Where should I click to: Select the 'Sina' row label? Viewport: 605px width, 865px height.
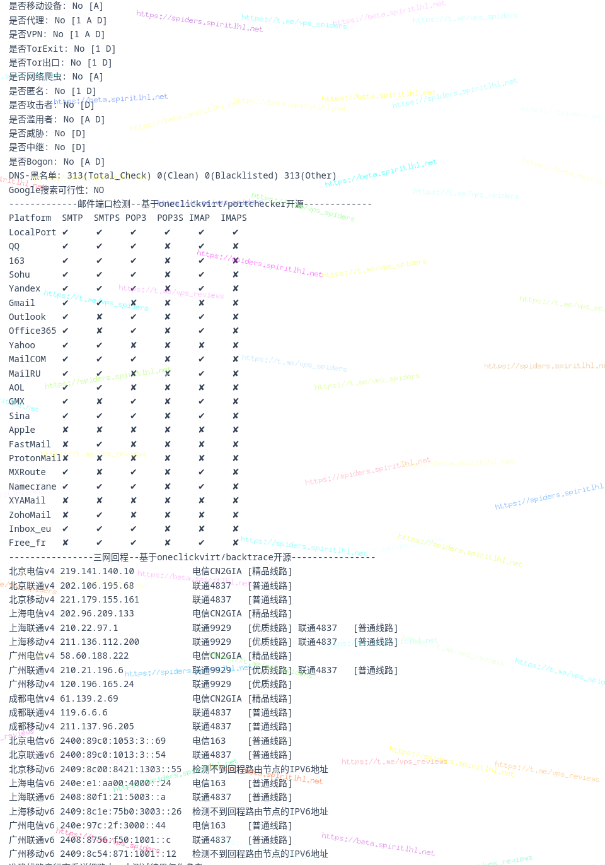20,416
